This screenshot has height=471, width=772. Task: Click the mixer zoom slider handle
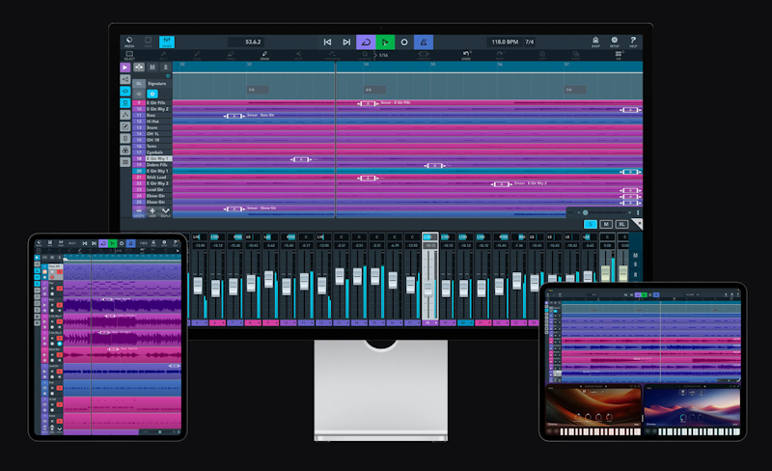585,212
